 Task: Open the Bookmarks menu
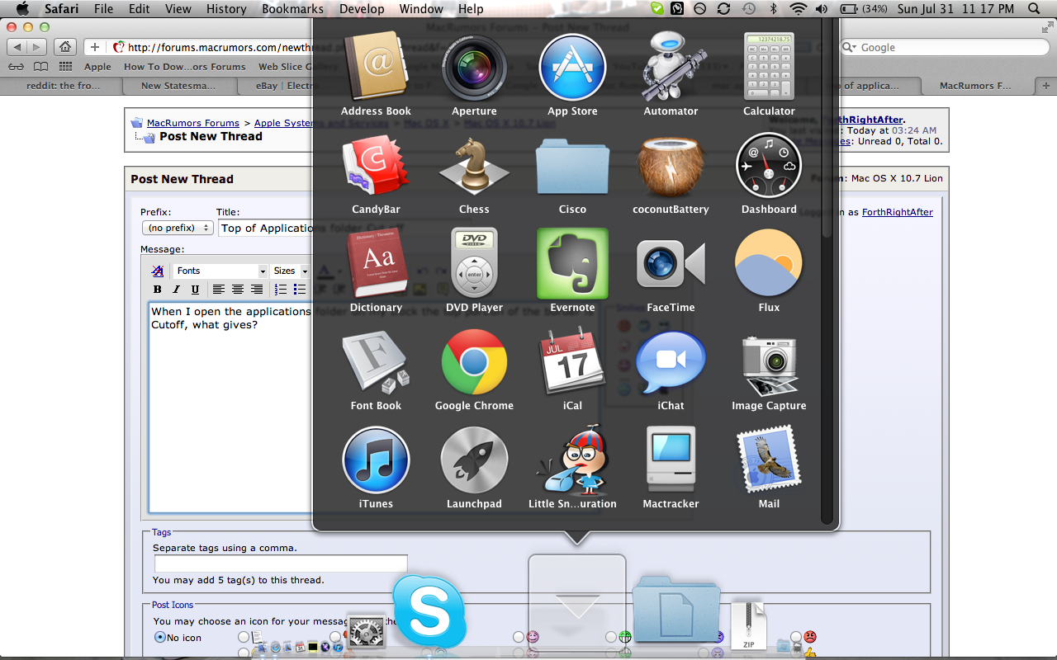point(292,9)
